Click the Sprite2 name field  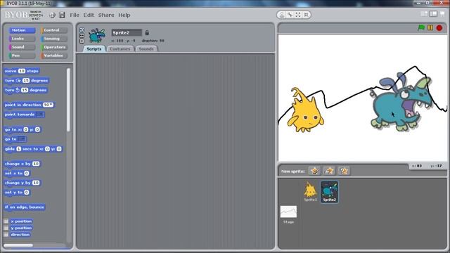[x=127, y=32]
